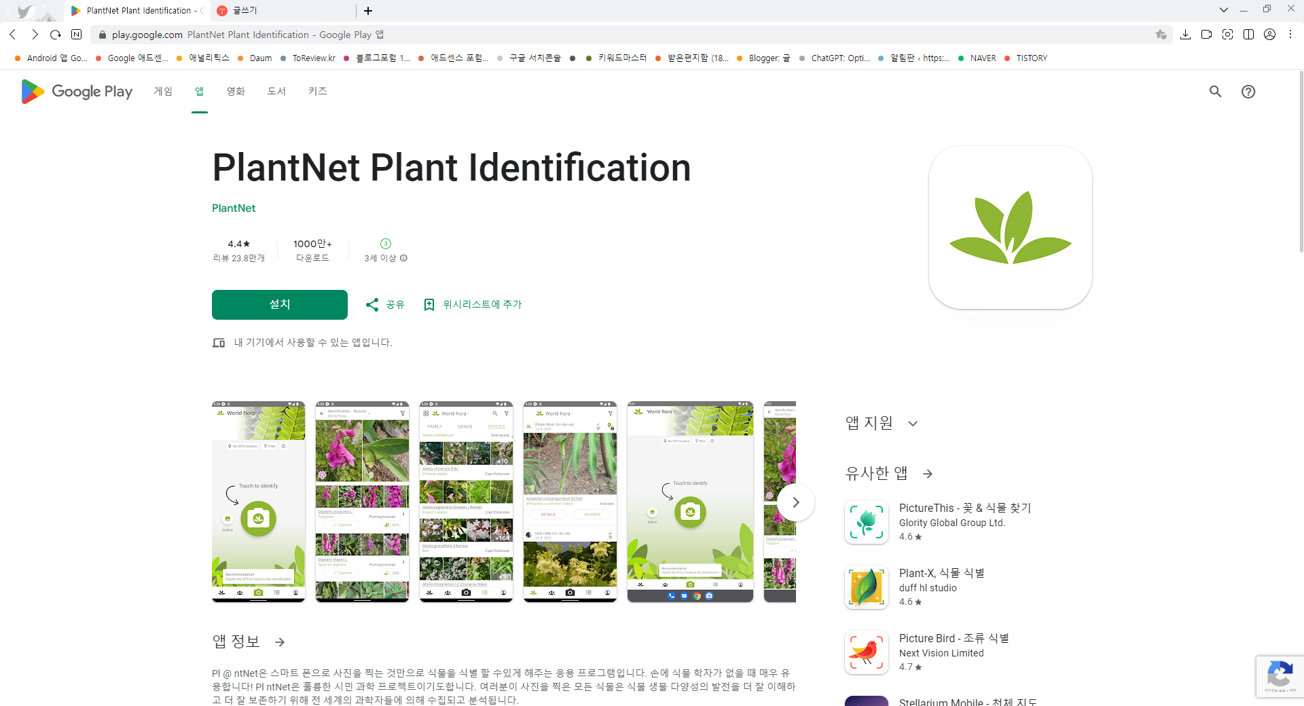
Task: Select the PictureThis app icon
Action: (866, 522)
